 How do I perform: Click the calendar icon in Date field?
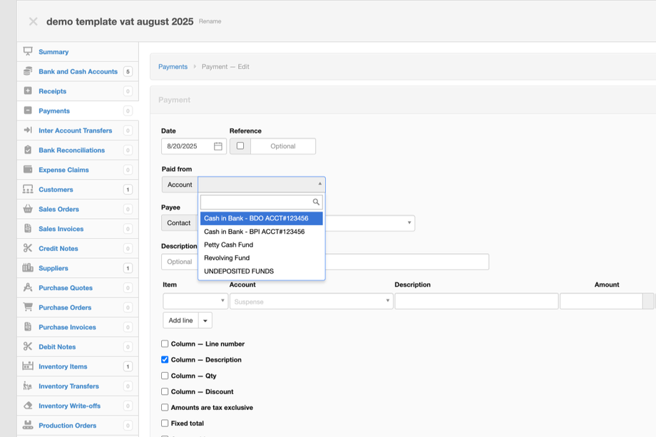(x=218, y=146)
